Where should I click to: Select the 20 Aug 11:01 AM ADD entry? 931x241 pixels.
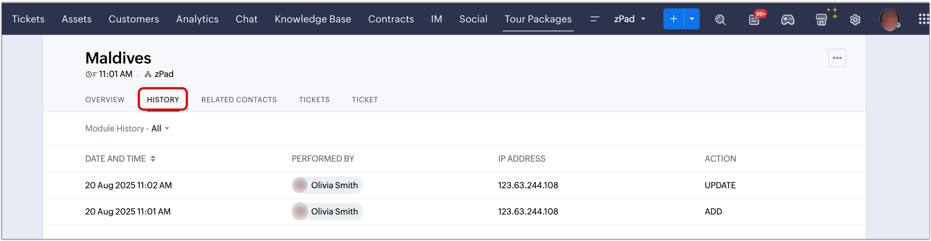coord(128,211)
